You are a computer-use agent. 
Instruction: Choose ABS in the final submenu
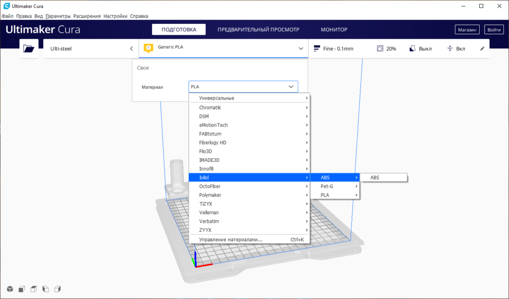click(x=383, y=178)
